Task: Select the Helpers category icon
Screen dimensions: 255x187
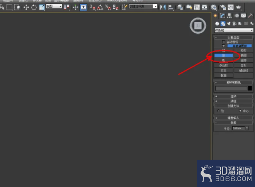Action: (x=240, y=23)
